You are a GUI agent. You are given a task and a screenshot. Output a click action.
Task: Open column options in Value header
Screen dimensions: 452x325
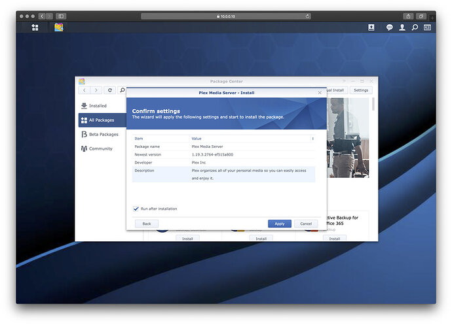312,139
